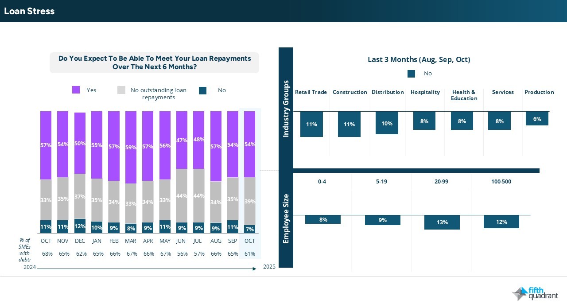
Task: Click the grey No outstanding loan legend swatch
Action: (121, 90)
